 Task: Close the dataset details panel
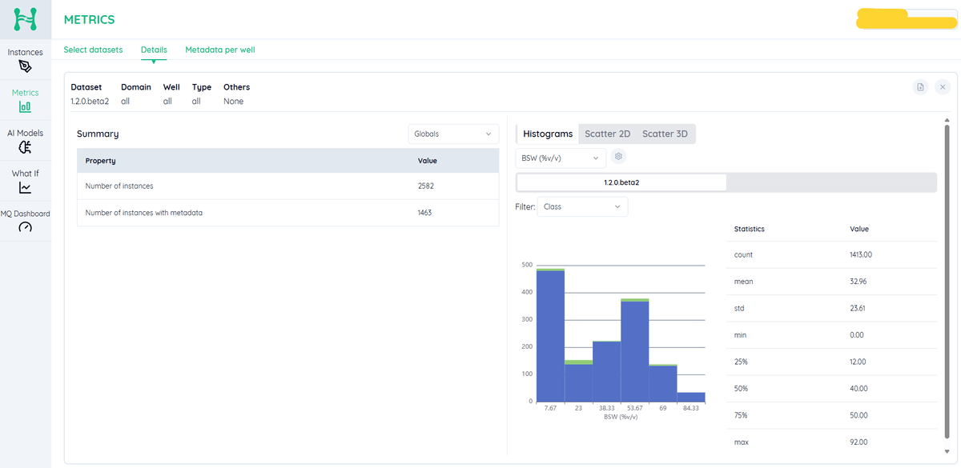pos(943,86)
